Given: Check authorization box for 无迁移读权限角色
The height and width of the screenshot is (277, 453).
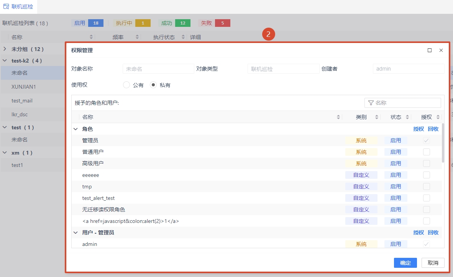Looking at the screenshot, I should 427,209.
